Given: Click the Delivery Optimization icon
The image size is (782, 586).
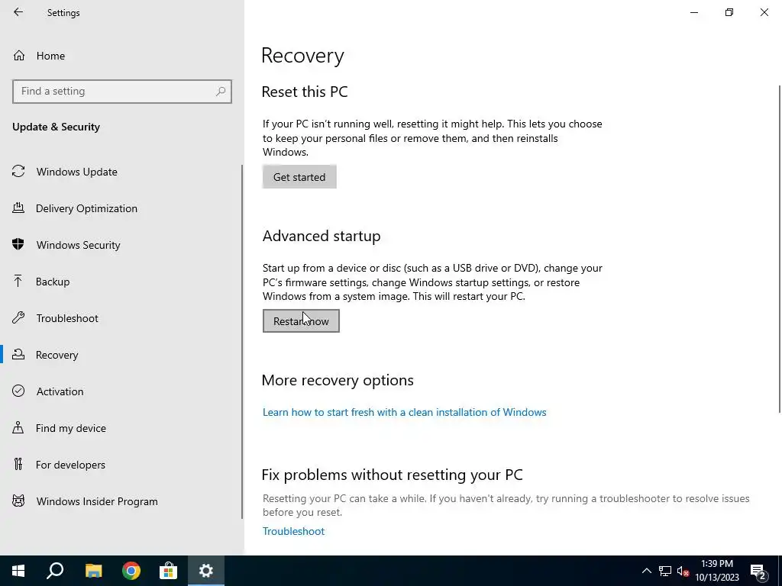Looking at the screenshot, I should [x=18, y=208].
